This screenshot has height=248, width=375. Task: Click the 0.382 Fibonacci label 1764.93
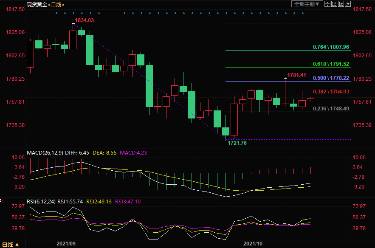(x=330, y=92)
